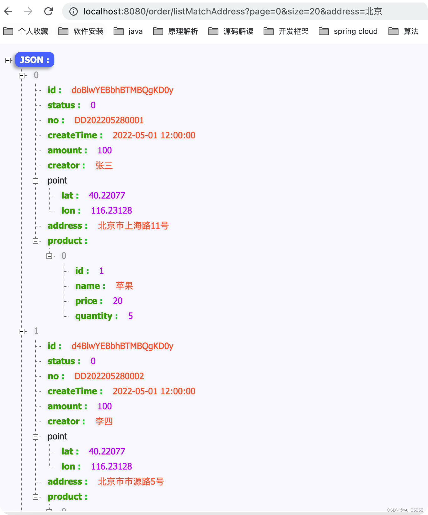Viewport: 428px width, 515px height.
Task: Click the lat value in first order's point
Action: [x=107, y=196]
